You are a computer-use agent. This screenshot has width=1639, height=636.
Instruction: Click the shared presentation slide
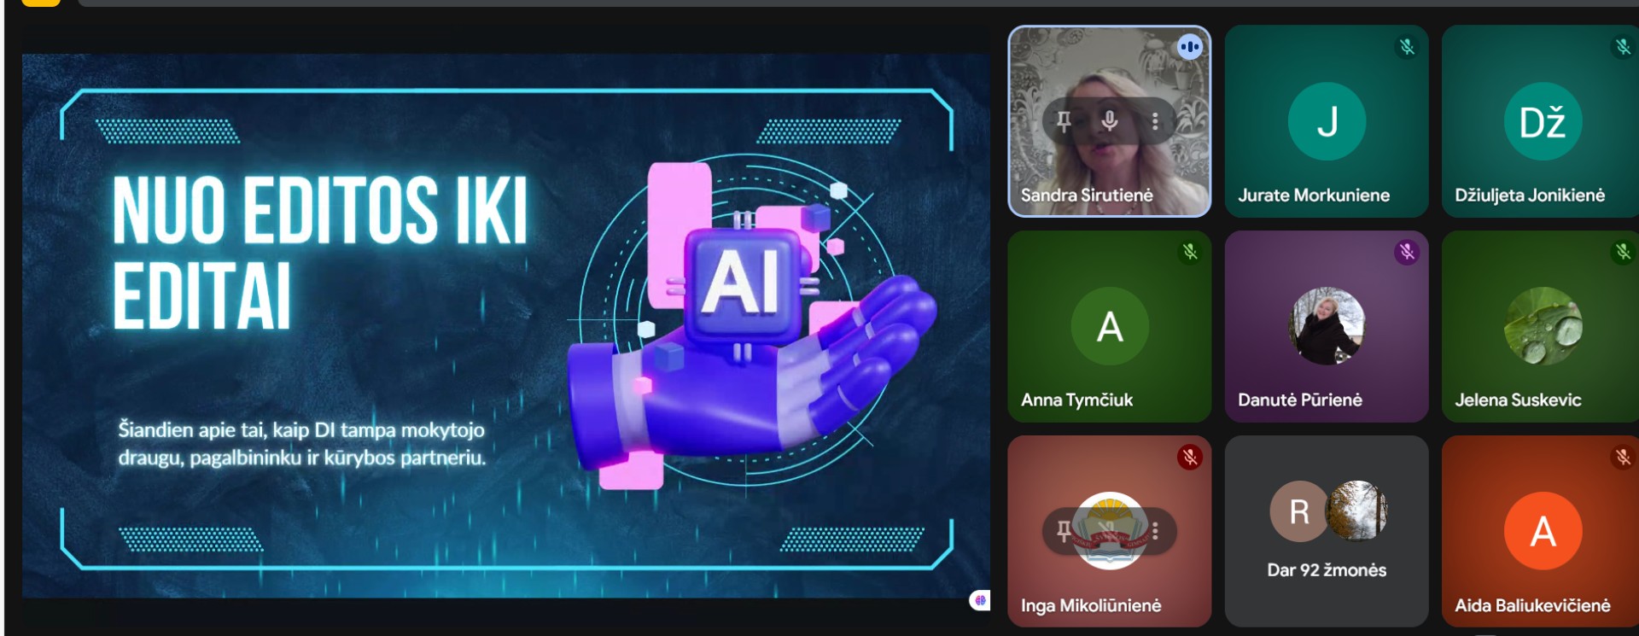click(505, 324)
